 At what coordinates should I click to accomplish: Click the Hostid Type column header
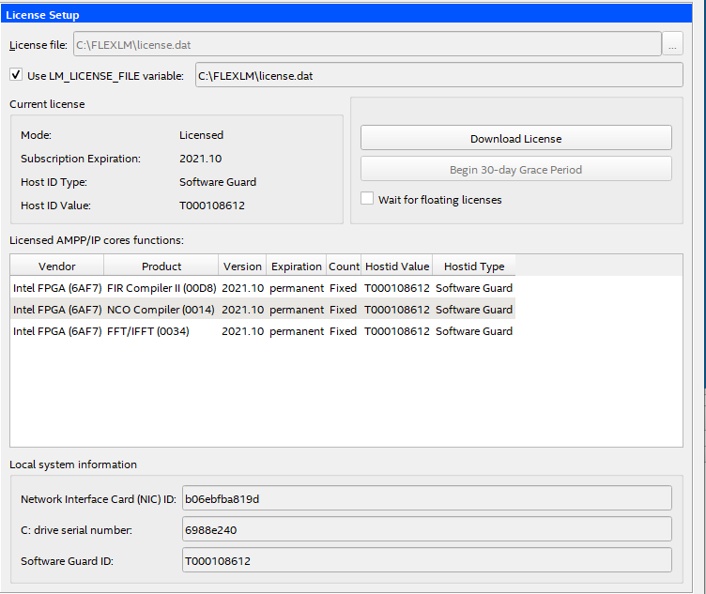coord(473,267)
